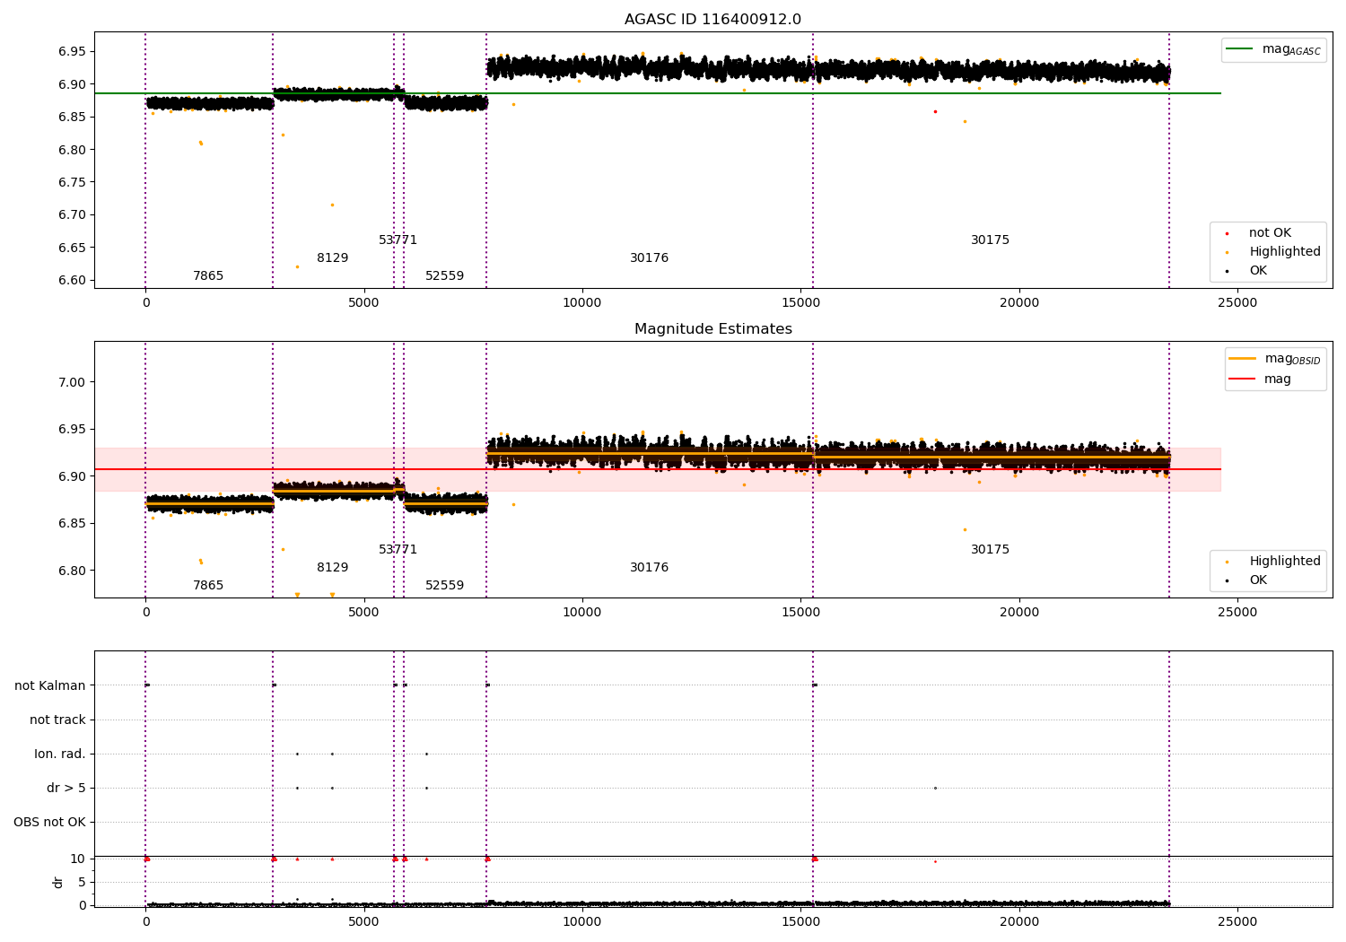Image resolution: width=1346 pixels, height=942 pixels.
Task: Click x-tick 20000 under the bottom plot
Action: [1018, 922]
